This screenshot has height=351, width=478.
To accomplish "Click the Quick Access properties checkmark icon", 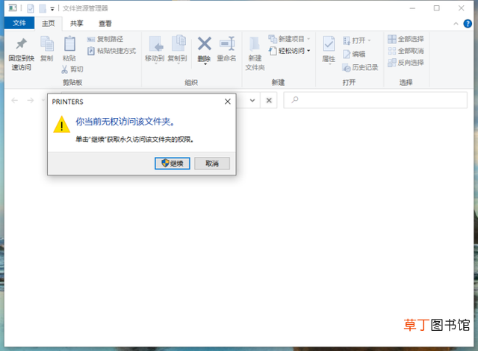I will pyautogui.click(x=31, y=8).
